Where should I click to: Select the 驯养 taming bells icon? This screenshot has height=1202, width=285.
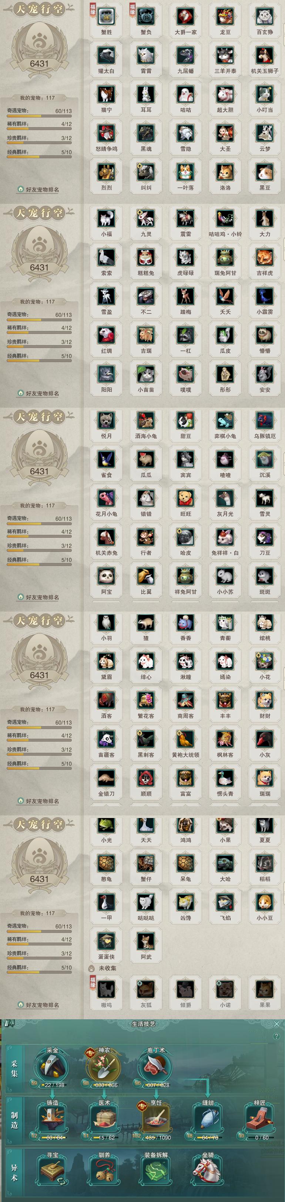coord(104,1171)
